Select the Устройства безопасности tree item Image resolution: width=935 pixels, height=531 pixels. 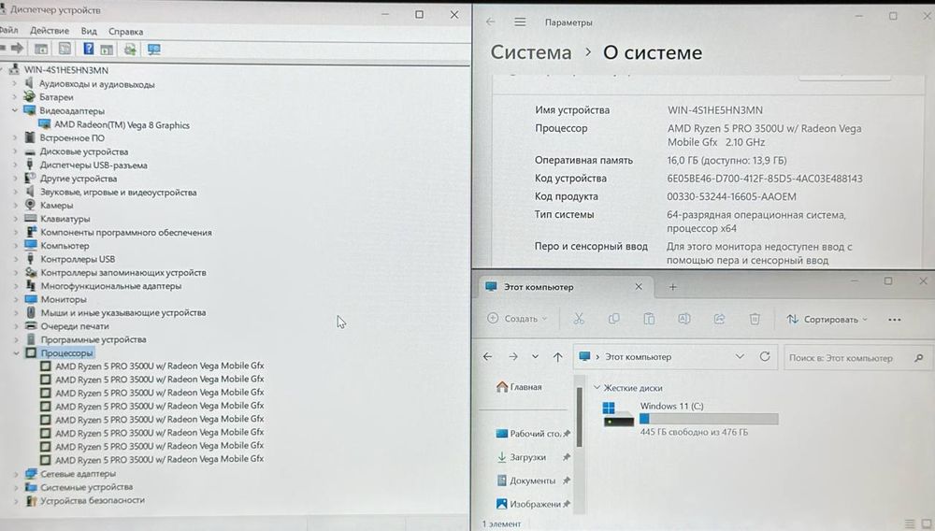click(93, 500)
